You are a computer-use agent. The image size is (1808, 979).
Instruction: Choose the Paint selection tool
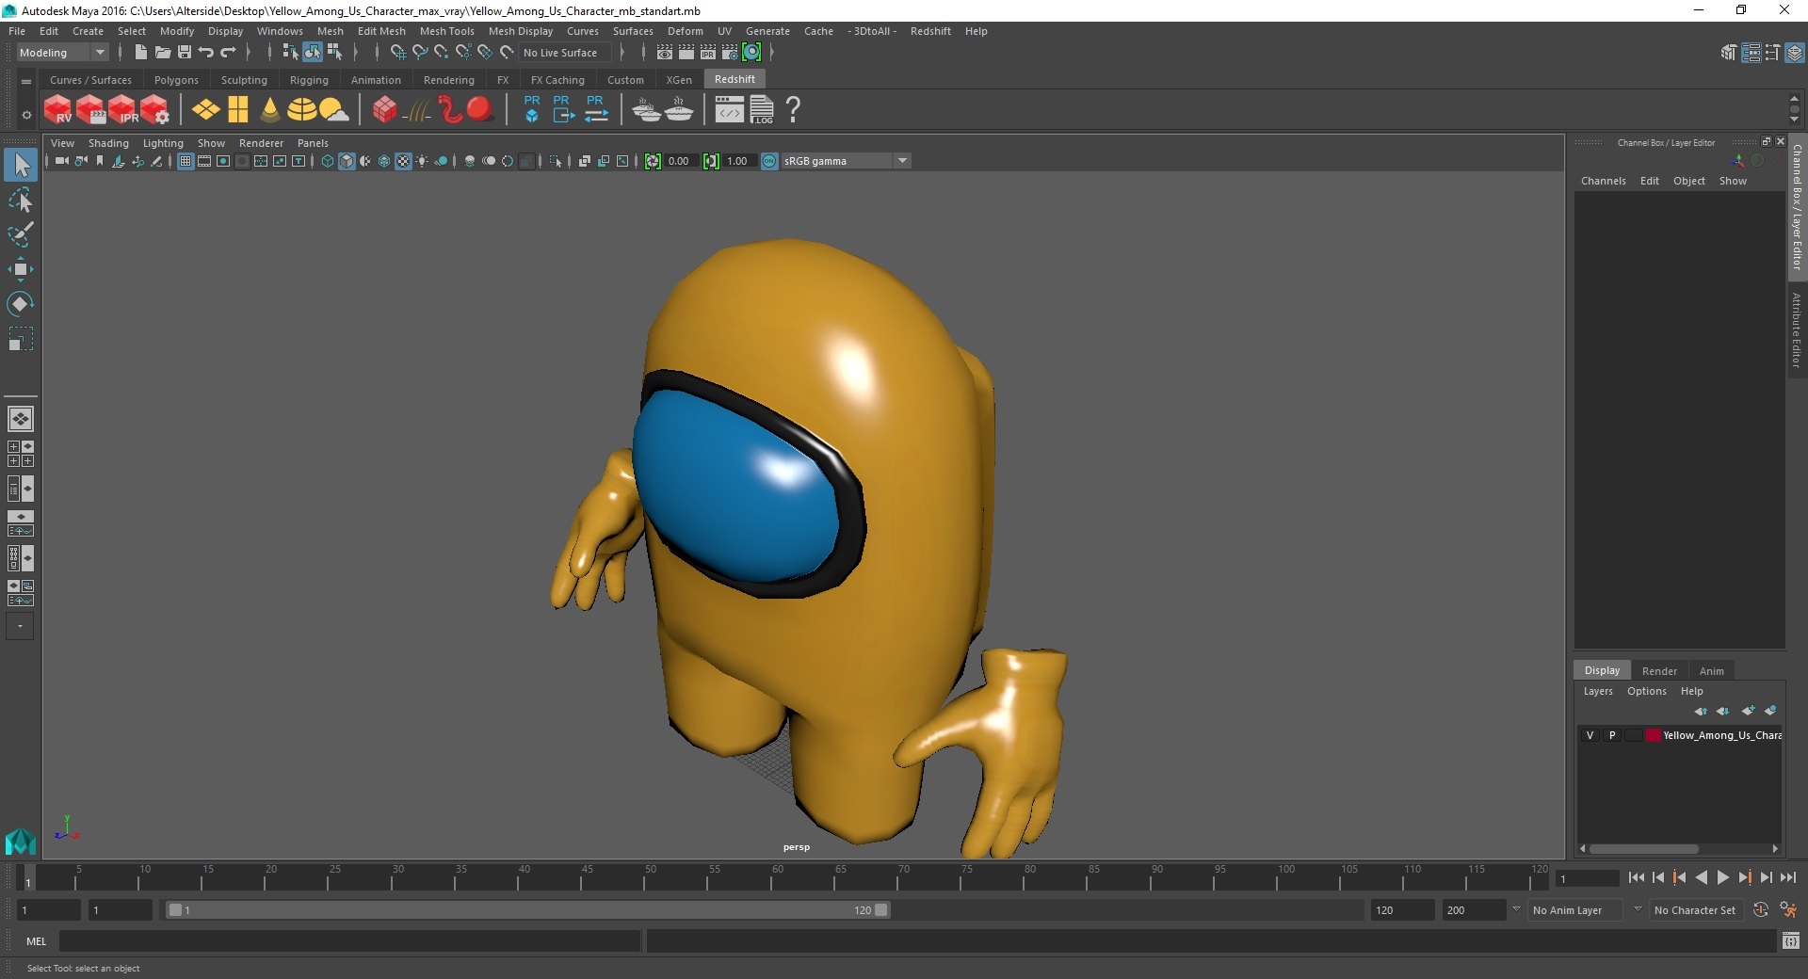(x=21, y=234)
